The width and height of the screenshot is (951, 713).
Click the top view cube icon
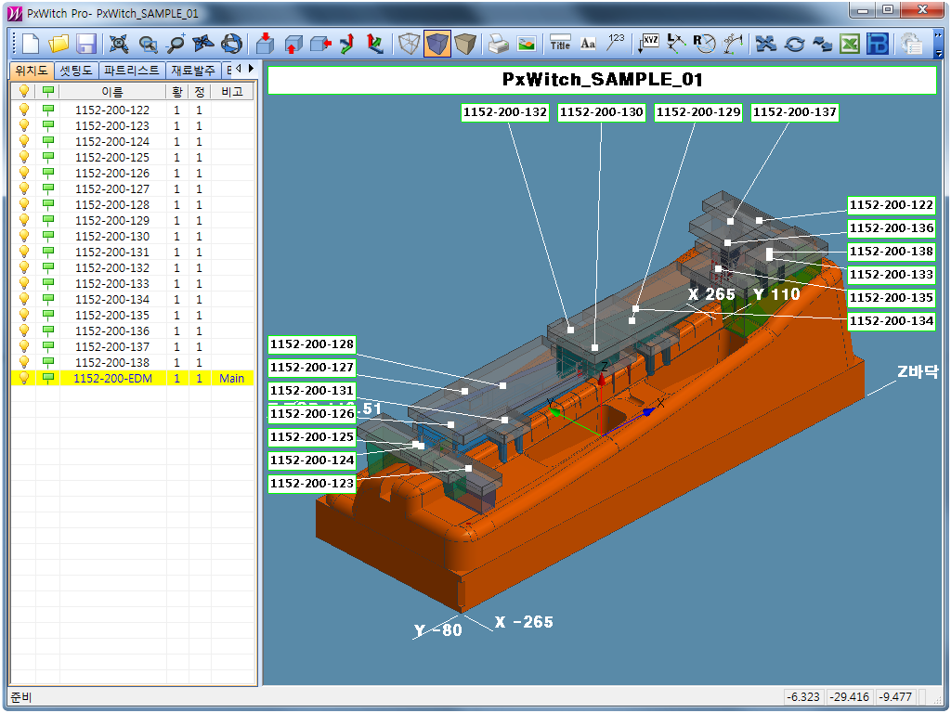coord(265,44)
